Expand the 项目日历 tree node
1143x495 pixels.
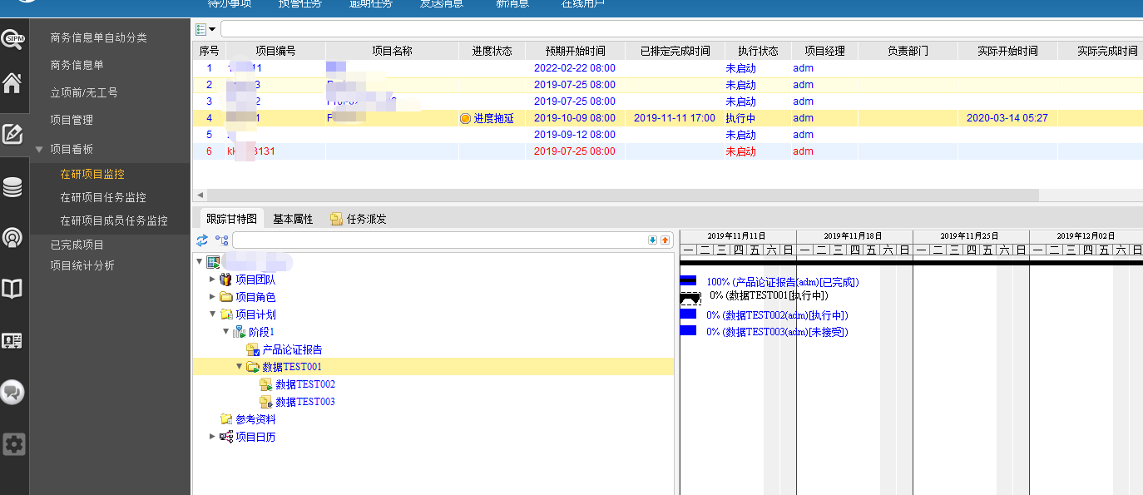212,437
